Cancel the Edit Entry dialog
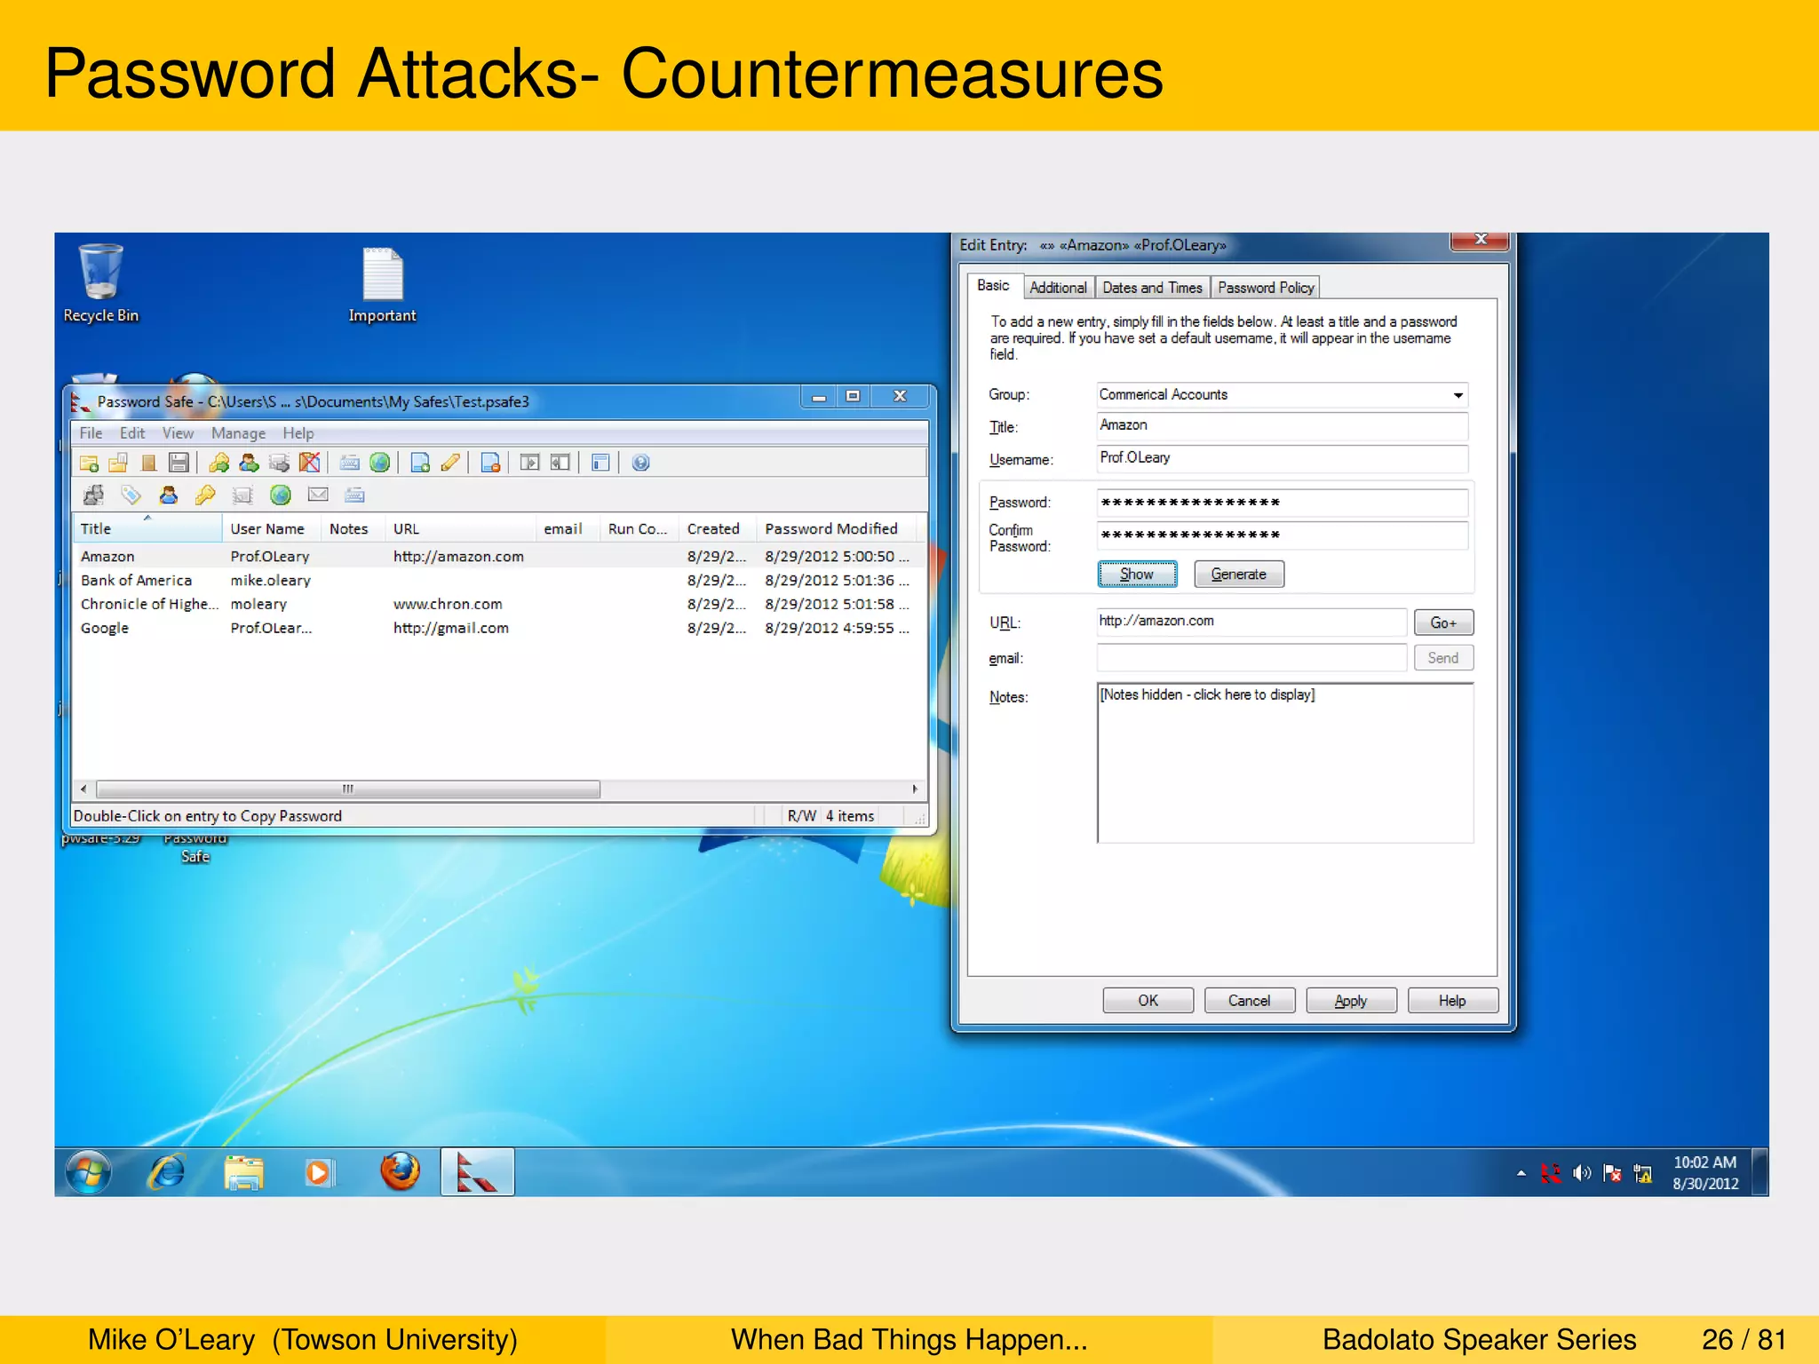This screenshot has height=1364, width=1819. click(1250, 1001)
